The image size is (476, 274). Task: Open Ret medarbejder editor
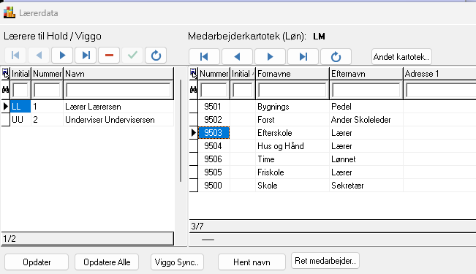point(325,261)
